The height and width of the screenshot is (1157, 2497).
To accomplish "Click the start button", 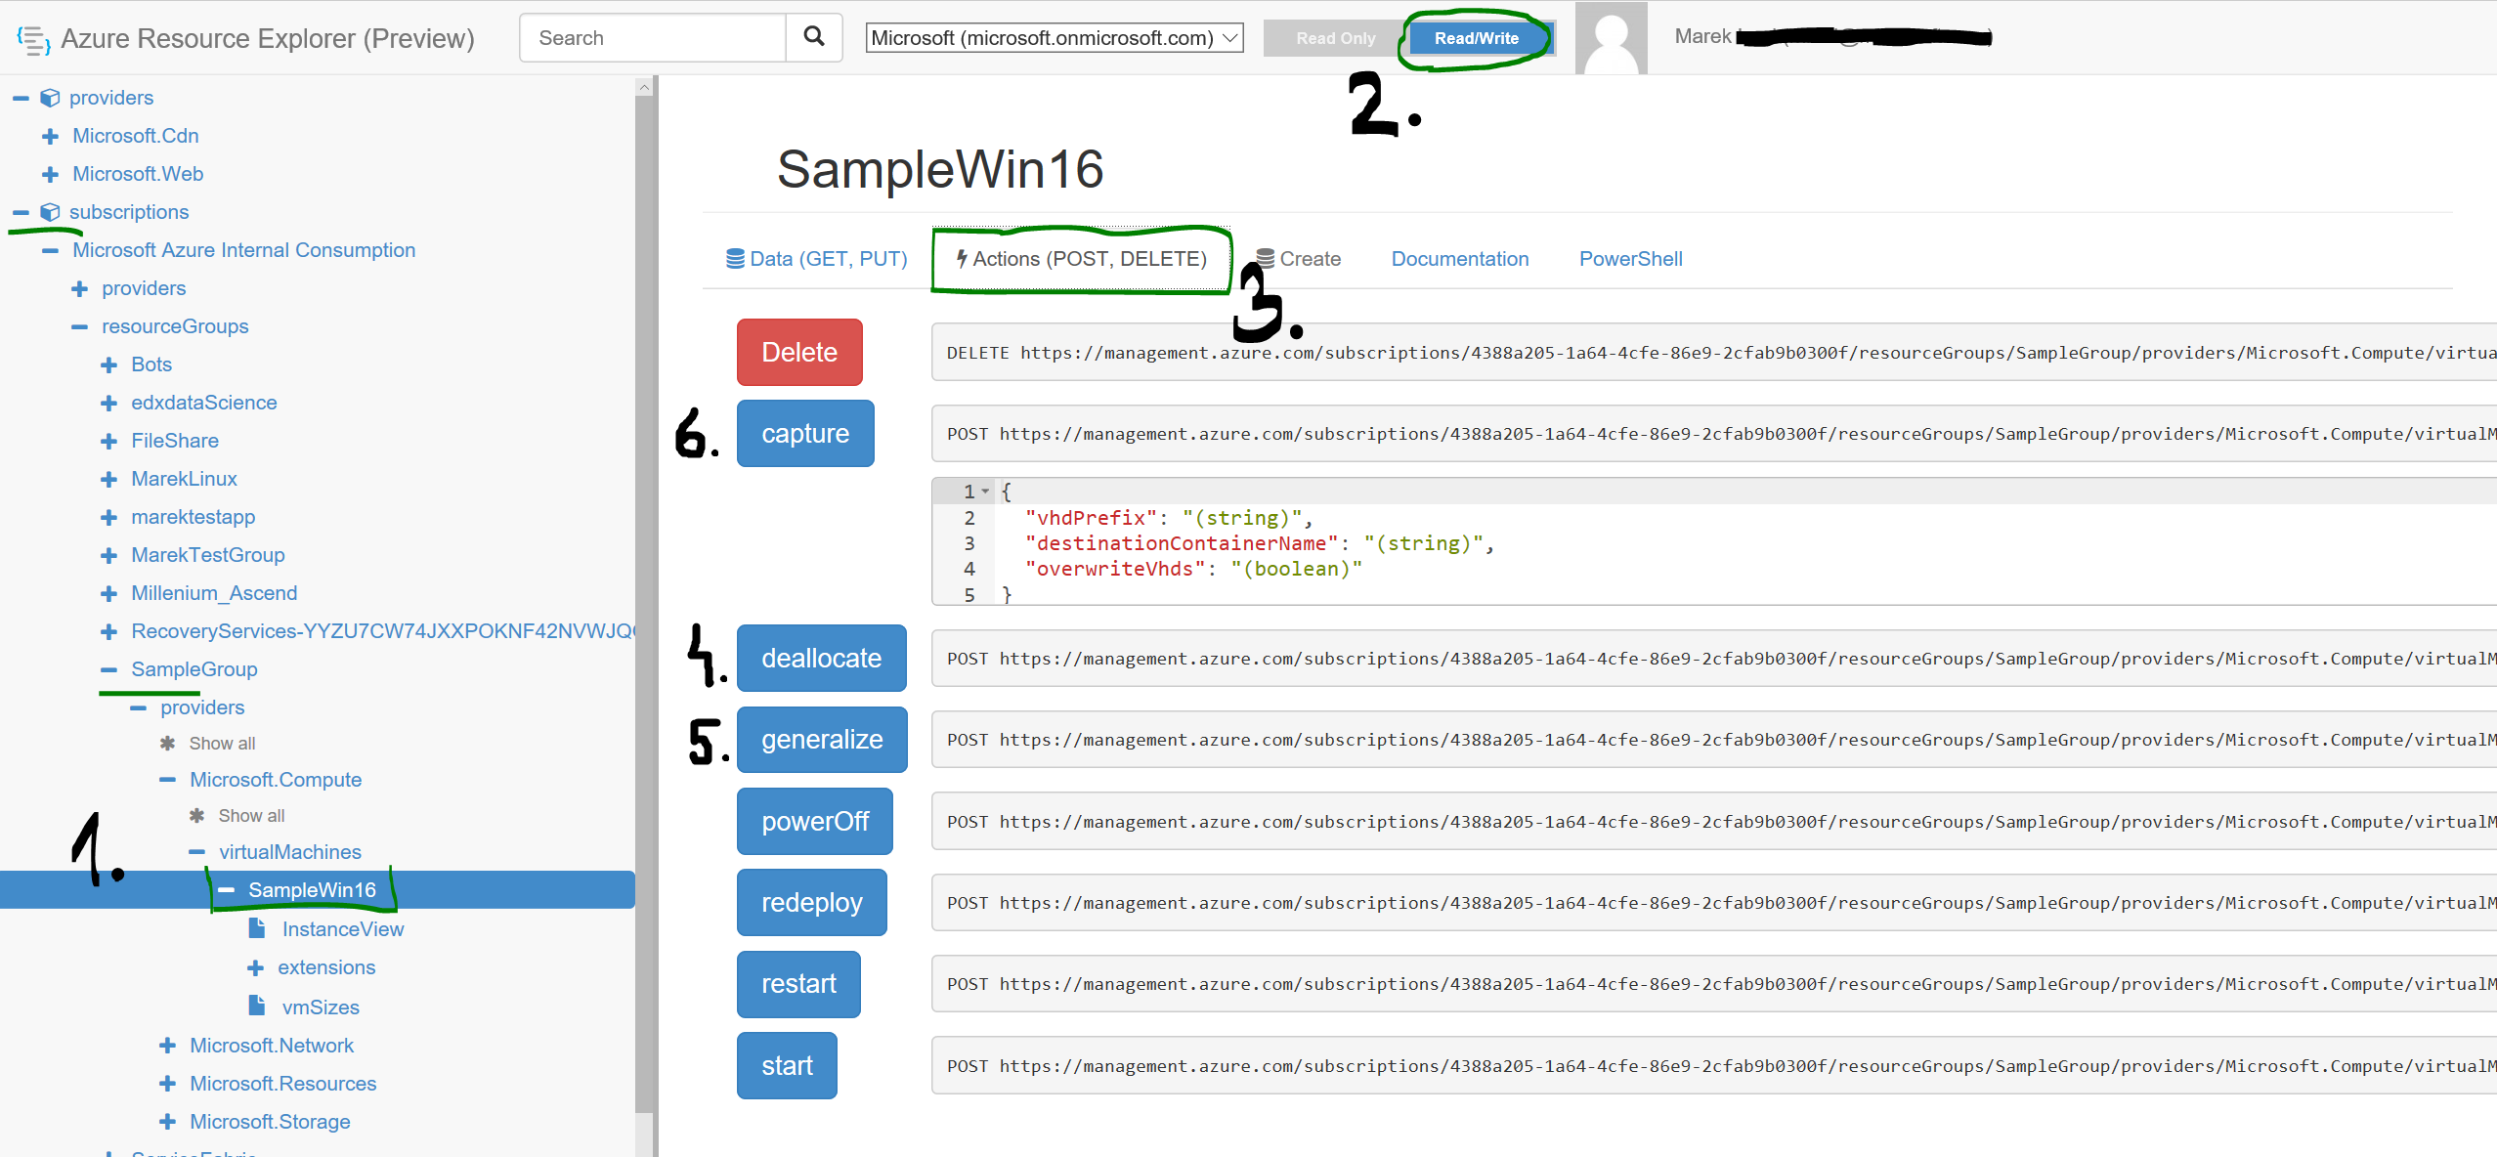I will [787, 1065].
